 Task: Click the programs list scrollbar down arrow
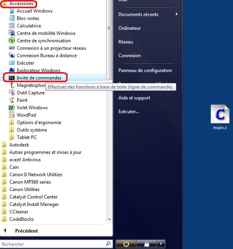click(109, 220)
